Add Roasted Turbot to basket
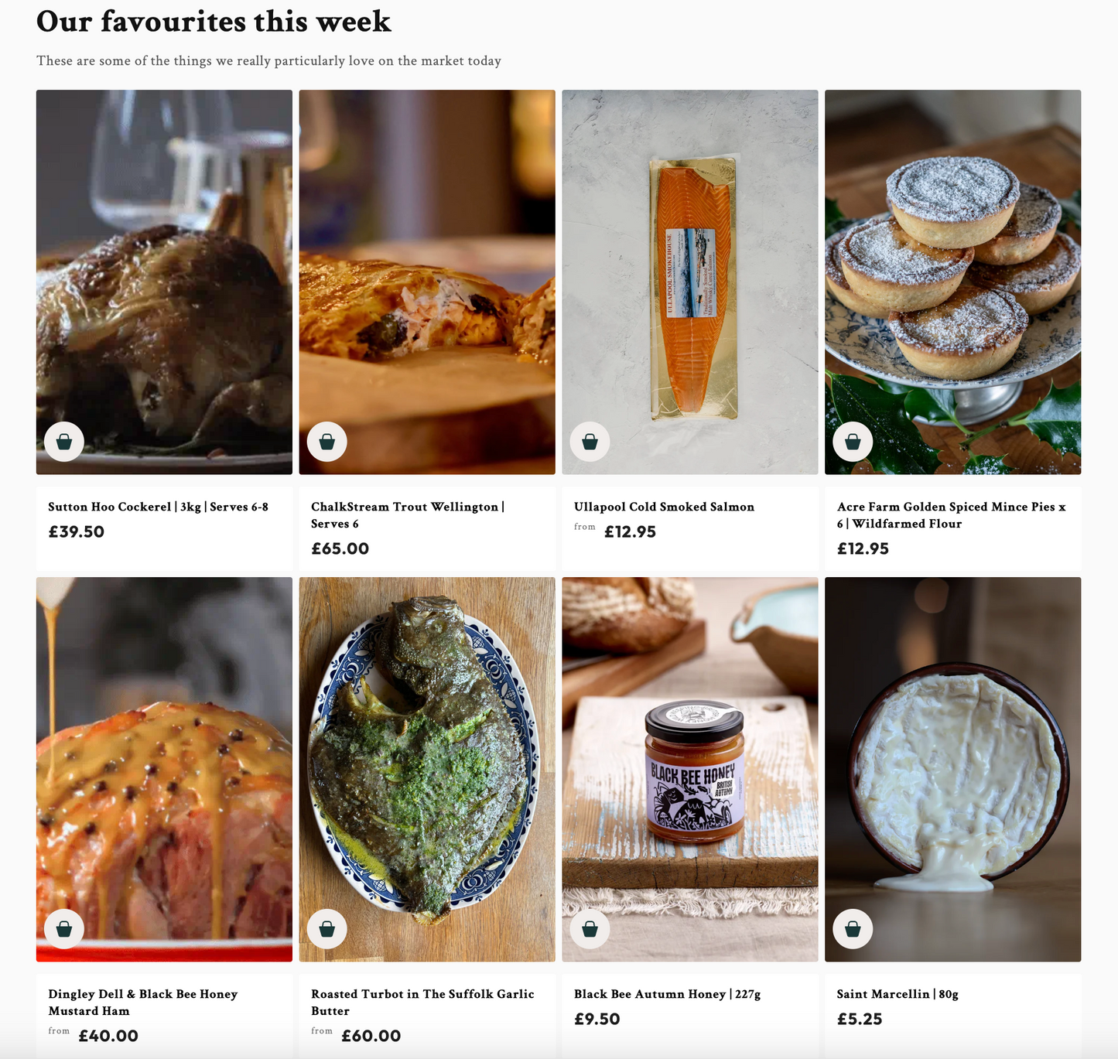 pyautogui.click(x=327, y=929)
